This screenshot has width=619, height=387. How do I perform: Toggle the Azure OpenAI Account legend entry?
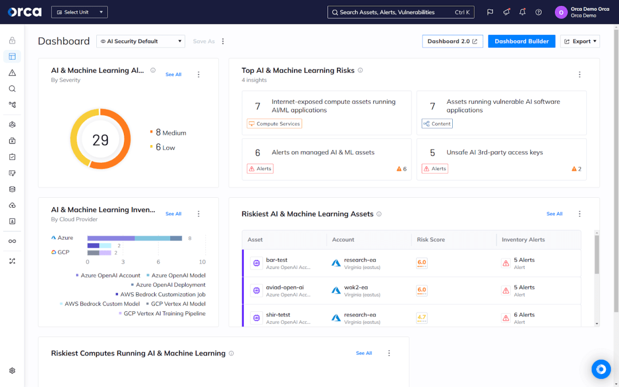click(108, 275)
